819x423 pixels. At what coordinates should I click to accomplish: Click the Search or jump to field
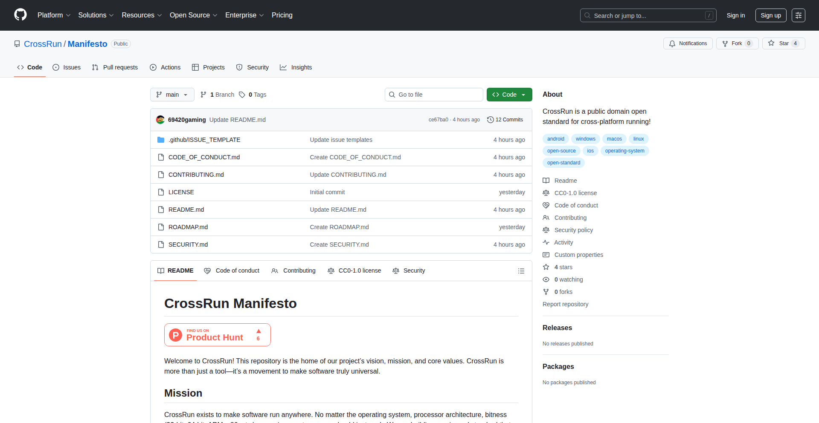(x=648, y=15)
